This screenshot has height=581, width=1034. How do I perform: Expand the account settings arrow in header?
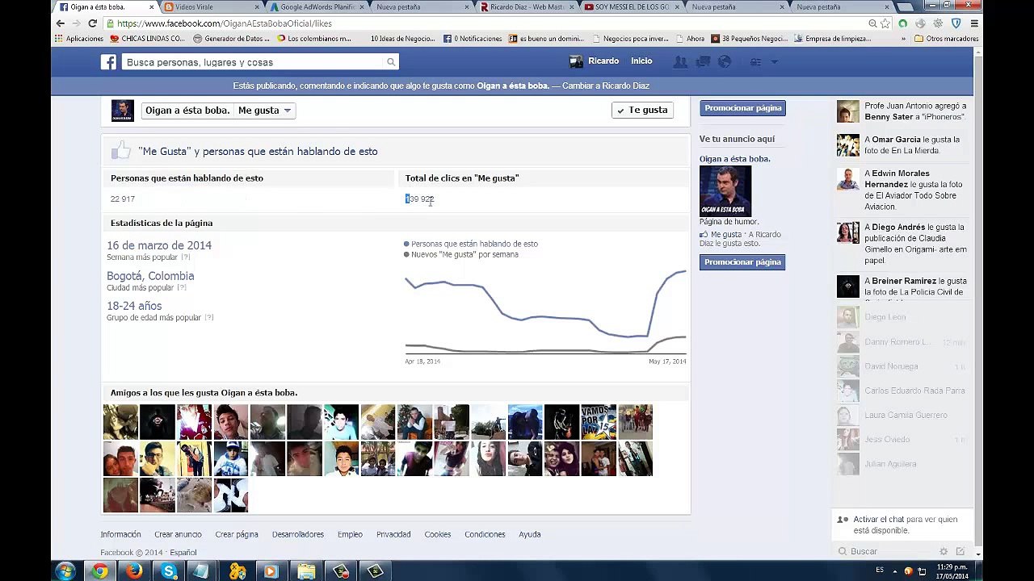774,62
